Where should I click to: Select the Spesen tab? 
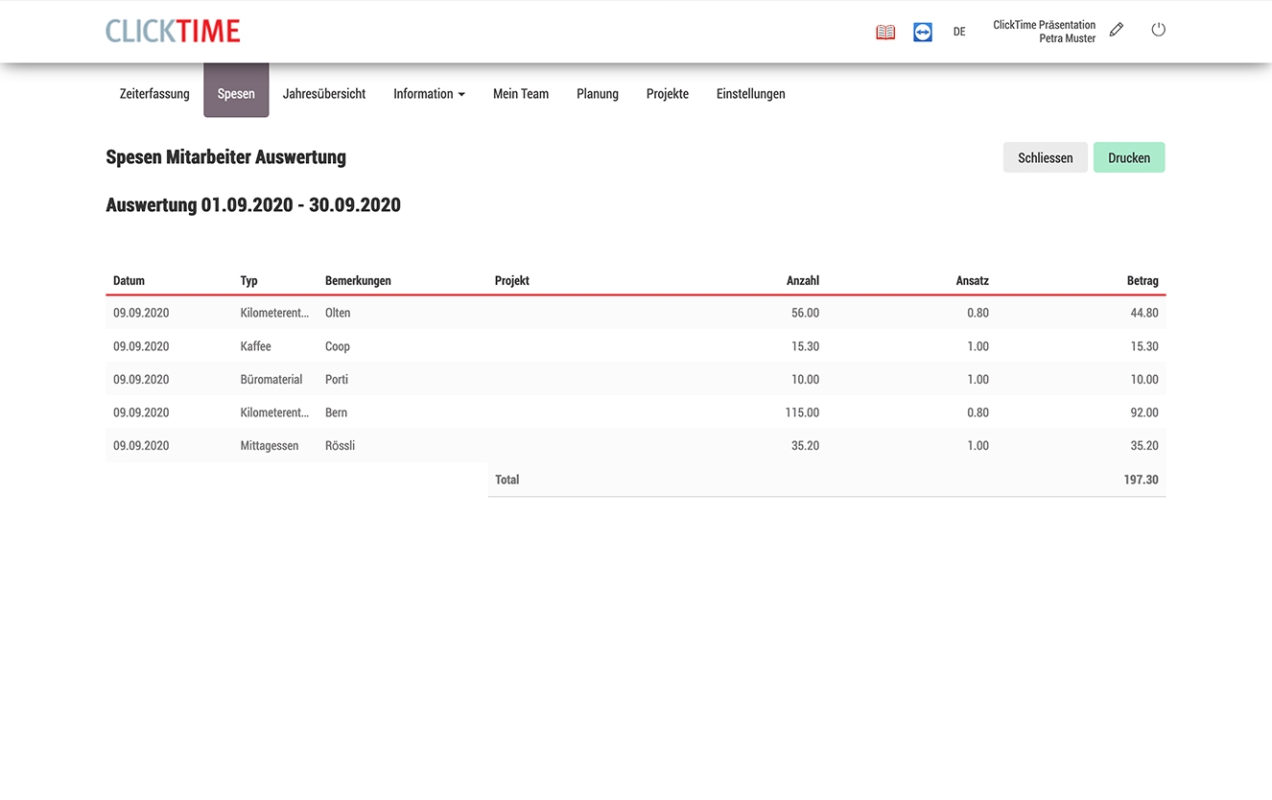pyautogui.click(x=236, y=90)
